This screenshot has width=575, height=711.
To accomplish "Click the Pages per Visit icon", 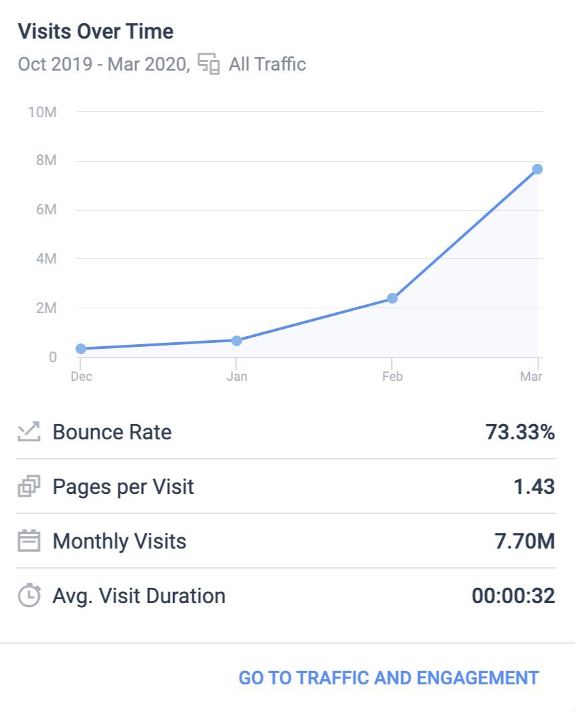I will click(x=29, y=487).
